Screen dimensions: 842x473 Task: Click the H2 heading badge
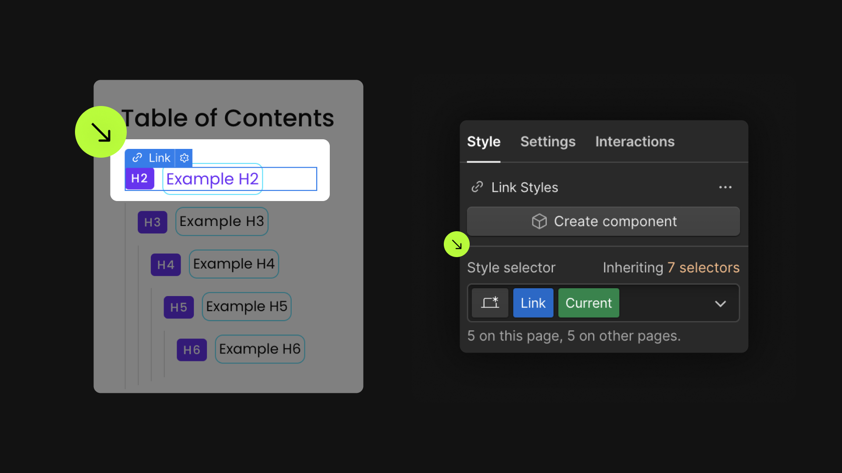pyautogui.click(x=139, y=178)
